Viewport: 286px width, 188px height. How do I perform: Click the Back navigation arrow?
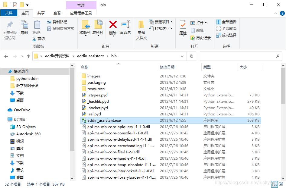click(6, 56)
